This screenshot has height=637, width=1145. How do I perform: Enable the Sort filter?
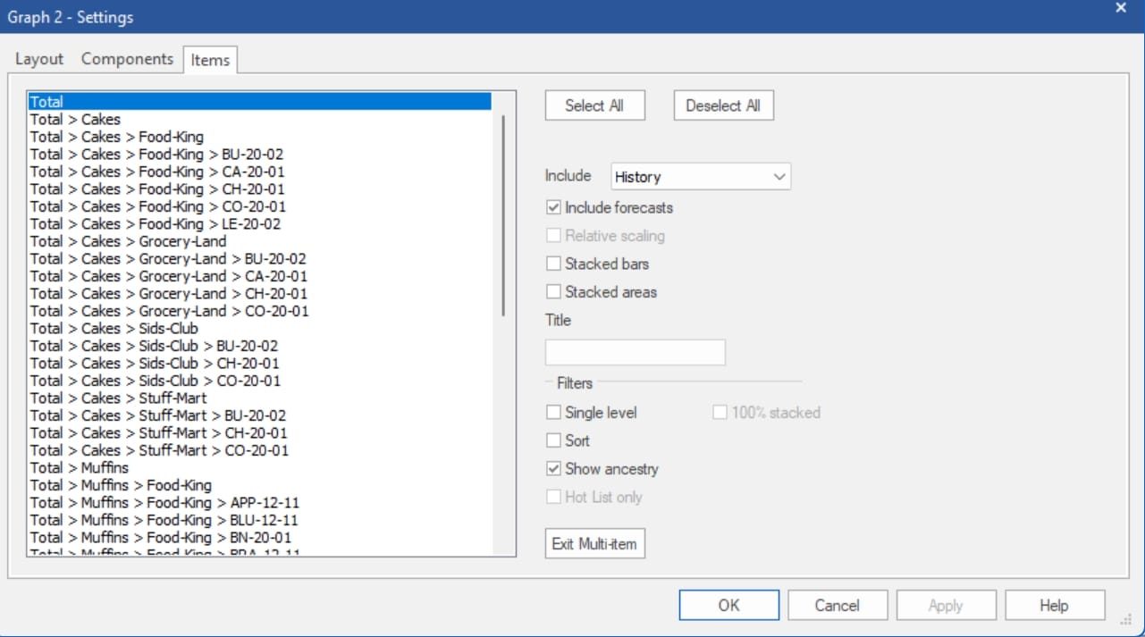point(555,440)
